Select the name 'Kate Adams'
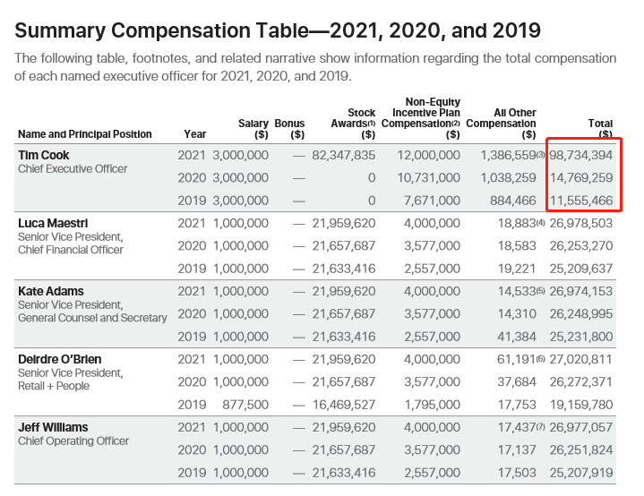 click(51, 292)
